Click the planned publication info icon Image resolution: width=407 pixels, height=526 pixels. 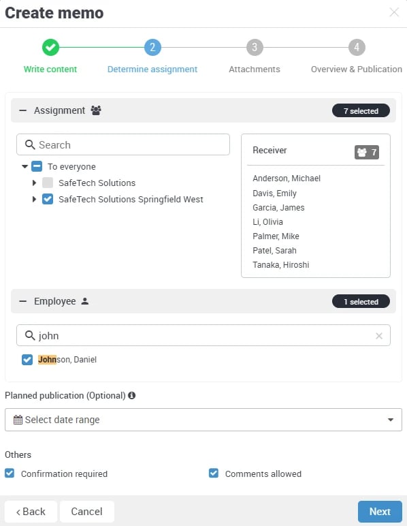(131, 395)
